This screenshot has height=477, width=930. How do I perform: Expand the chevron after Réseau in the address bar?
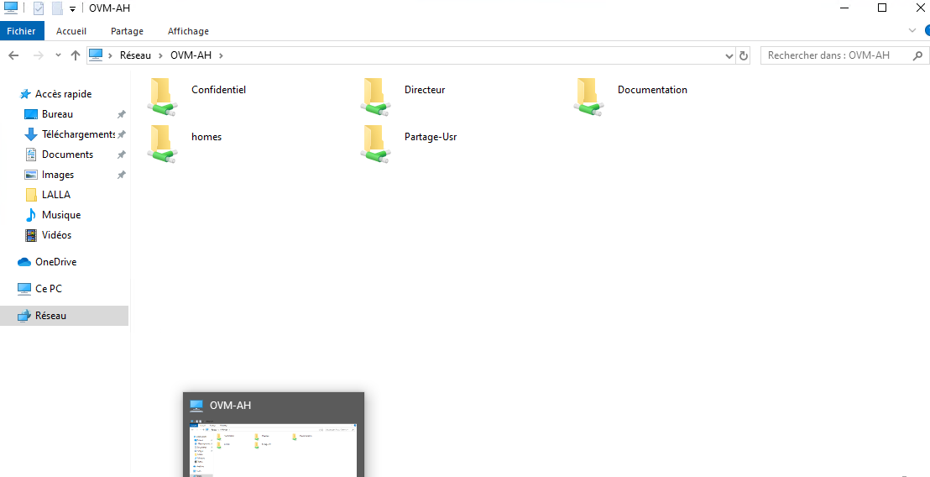click(160, 55)
